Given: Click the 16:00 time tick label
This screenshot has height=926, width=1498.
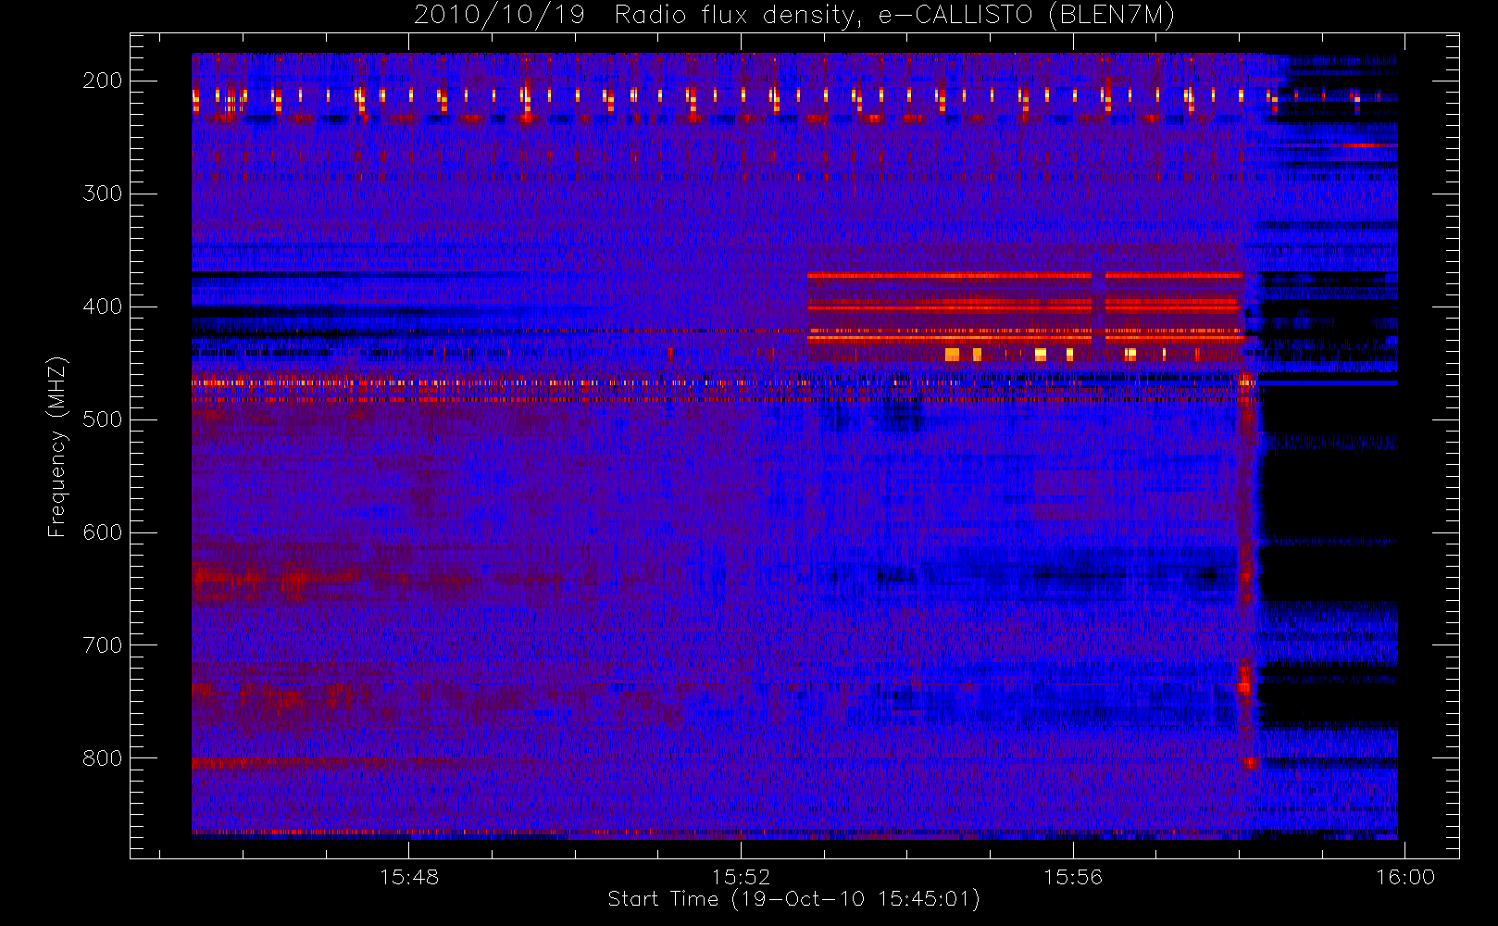Looking at the screenshot, I should pyautogui.click(x=1405, y=877).
